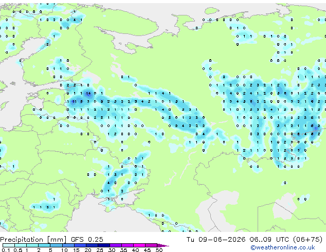The height and width of the screenshot is (252, 326).
Task: Click the 'GFS 0.25' model label
Action: (x=87, y=240)
